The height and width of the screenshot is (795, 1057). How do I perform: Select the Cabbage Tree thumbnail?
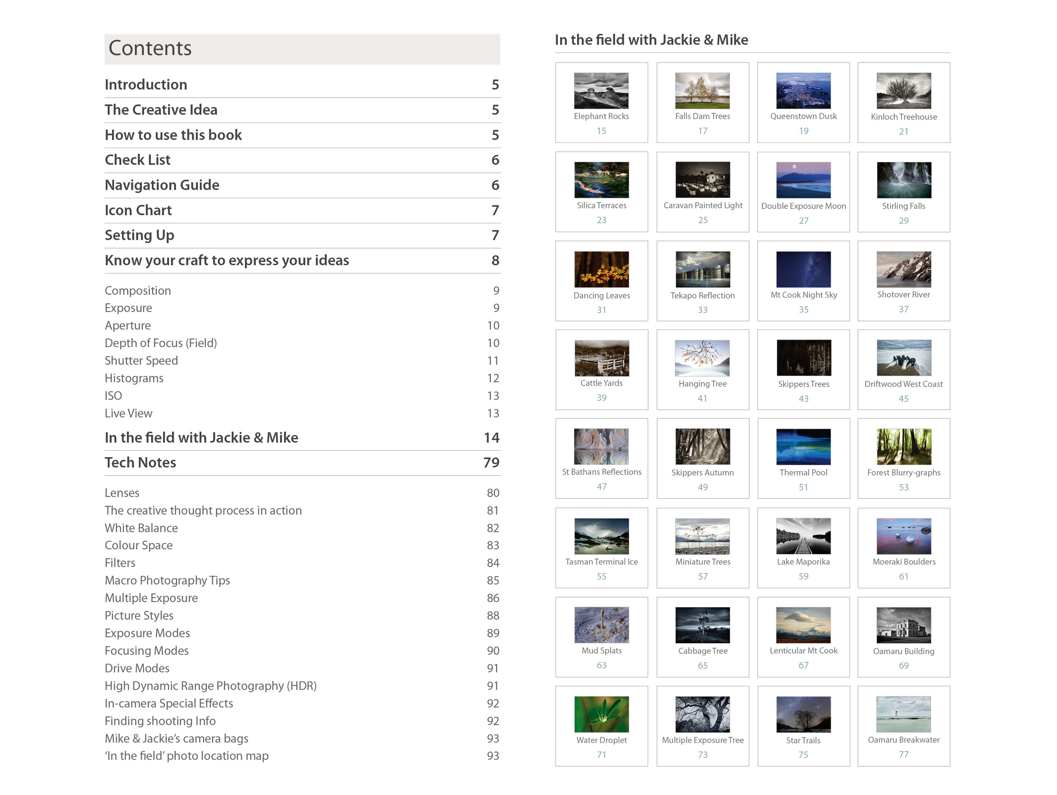click(x=702, y=625)
